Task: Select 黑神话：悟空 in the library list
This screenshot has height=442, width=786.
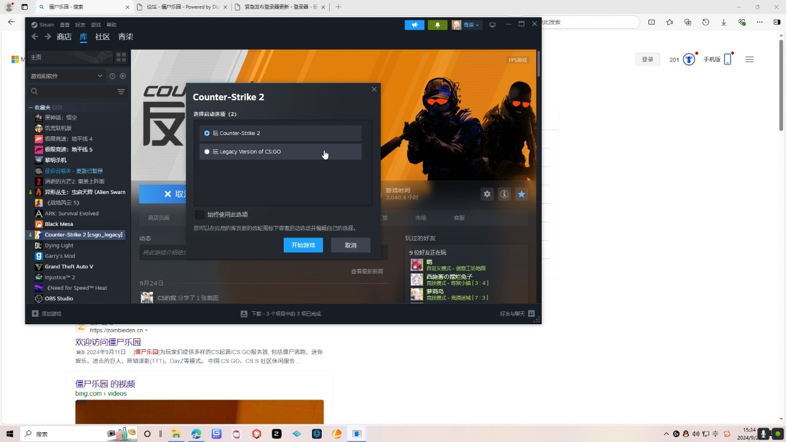Action: [x=61, y=117]
